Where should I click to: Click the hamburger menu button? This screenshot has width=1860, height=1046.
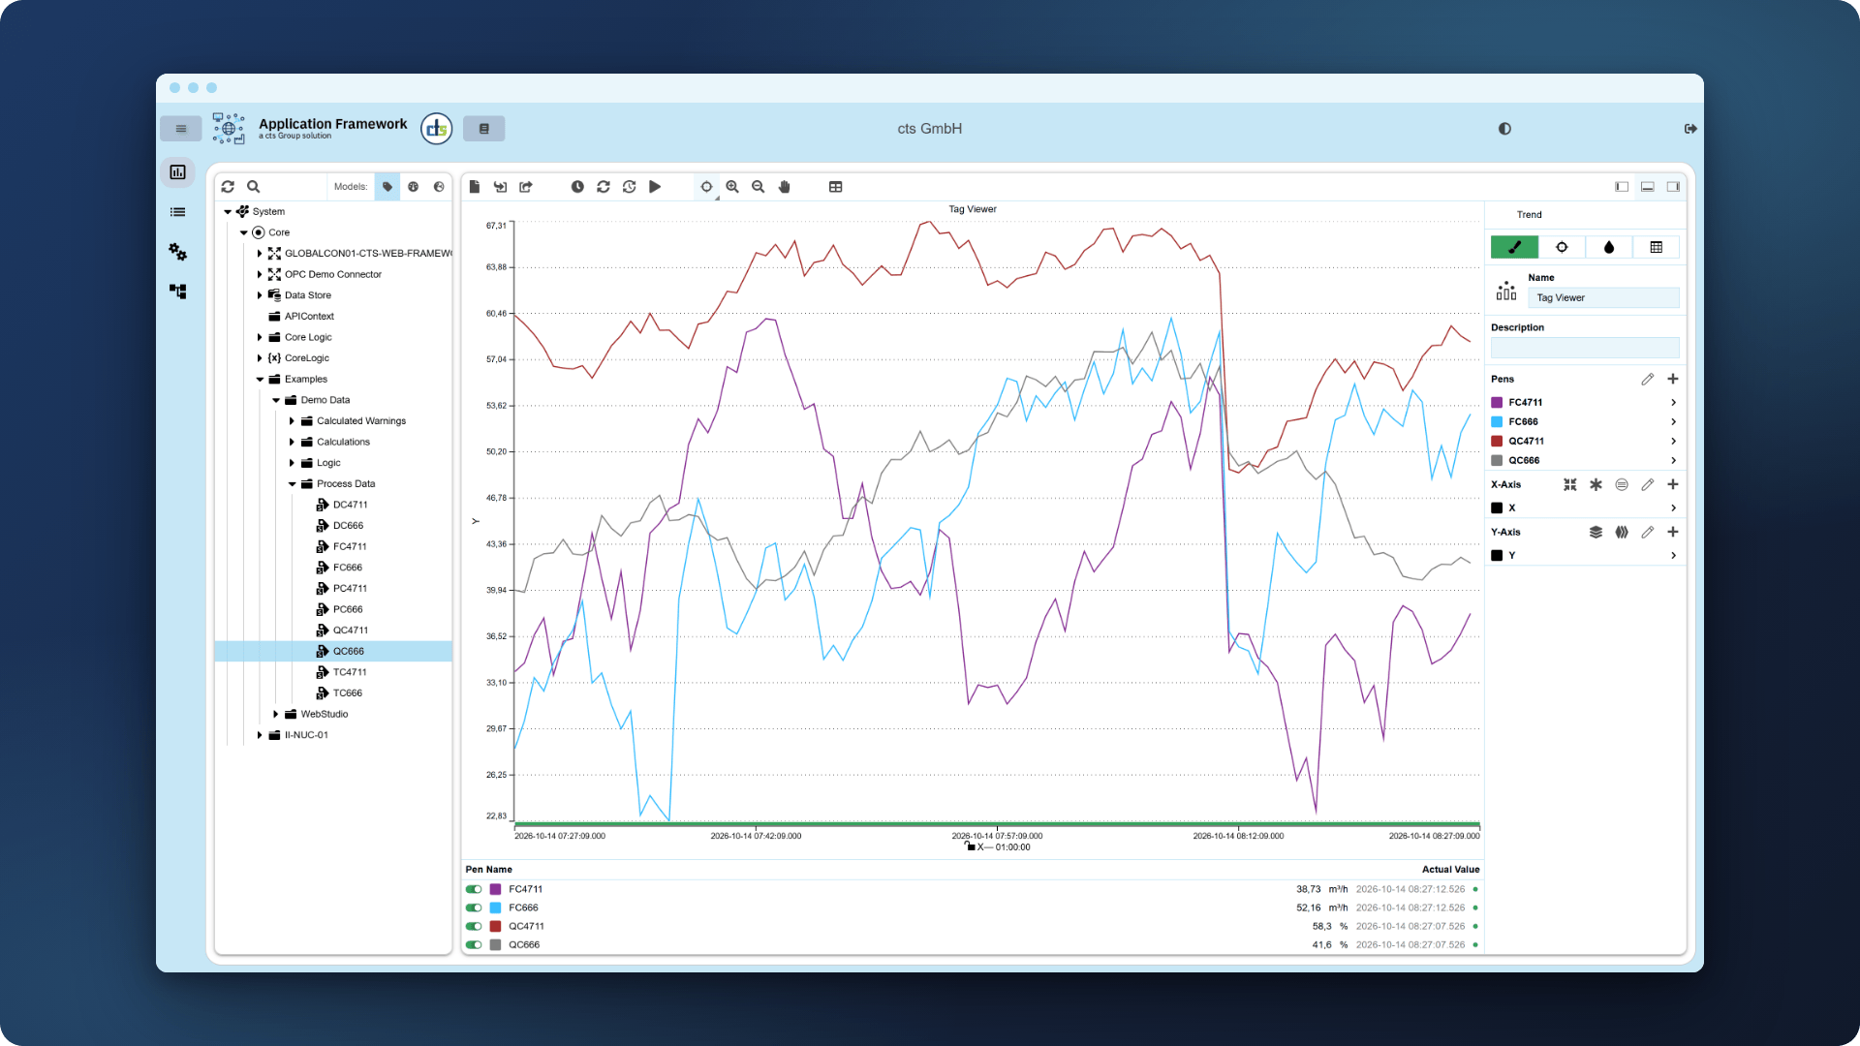coord(181,129)
